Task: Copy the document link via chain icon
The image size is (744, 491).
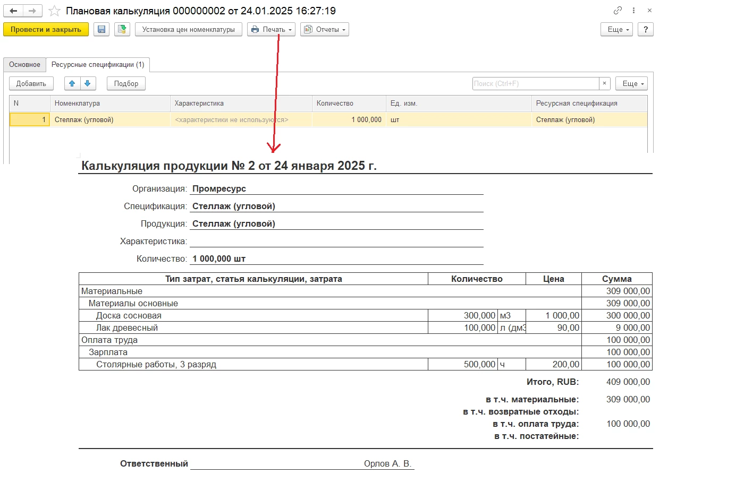Action: pyautogui.click(x=618, y=11)
